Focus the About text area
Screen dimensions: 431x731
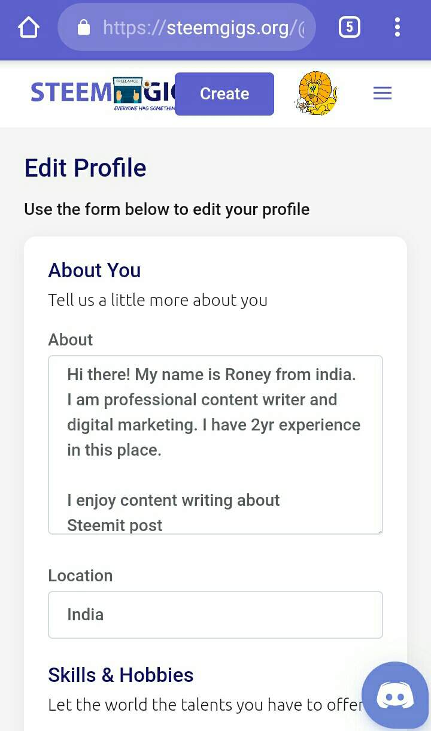(x=215, y=444)
